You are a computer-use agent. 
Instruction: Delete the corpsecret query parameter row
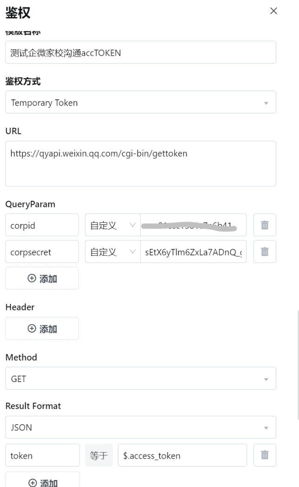(265, 251)
